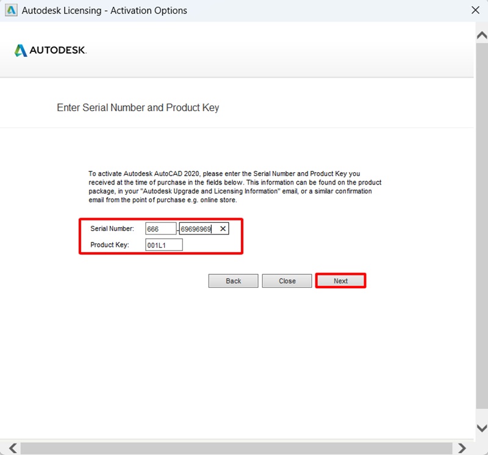This screenshot has width=488, height=455.
Task: Click the Autodesk logo in header
Action: [51, 50]
